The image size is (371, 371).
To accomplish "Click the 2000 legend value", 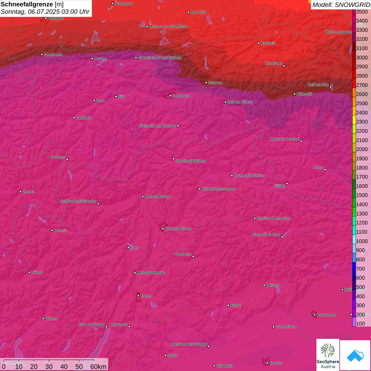I will click(362, 149).
